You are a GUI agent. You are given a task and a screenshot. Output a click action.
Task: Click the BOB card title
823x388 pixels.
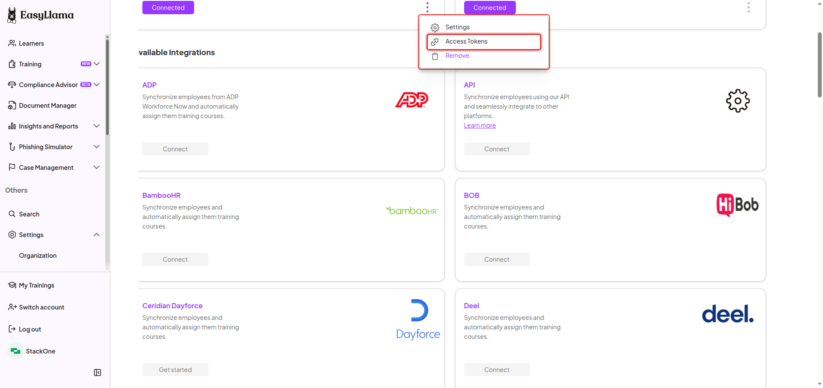click(471, 195)
